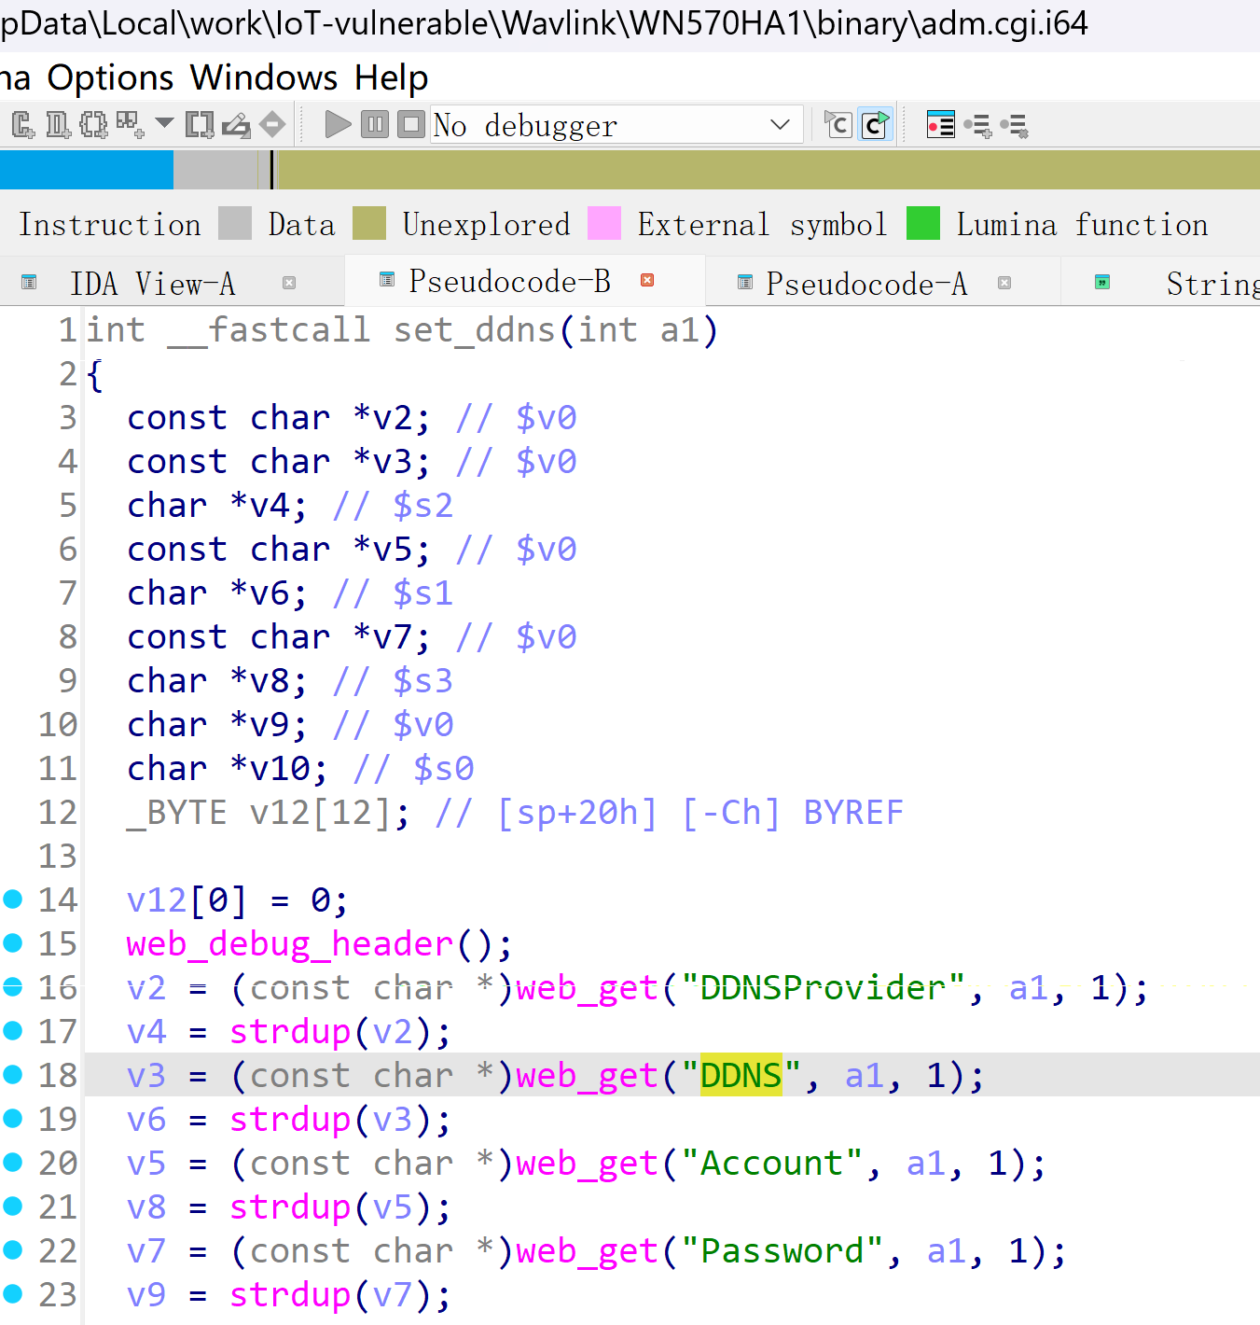This screenshot has height=1325, width=1260.
Task: Click the delete breakpoint list icon
Action: point(1014,125)
